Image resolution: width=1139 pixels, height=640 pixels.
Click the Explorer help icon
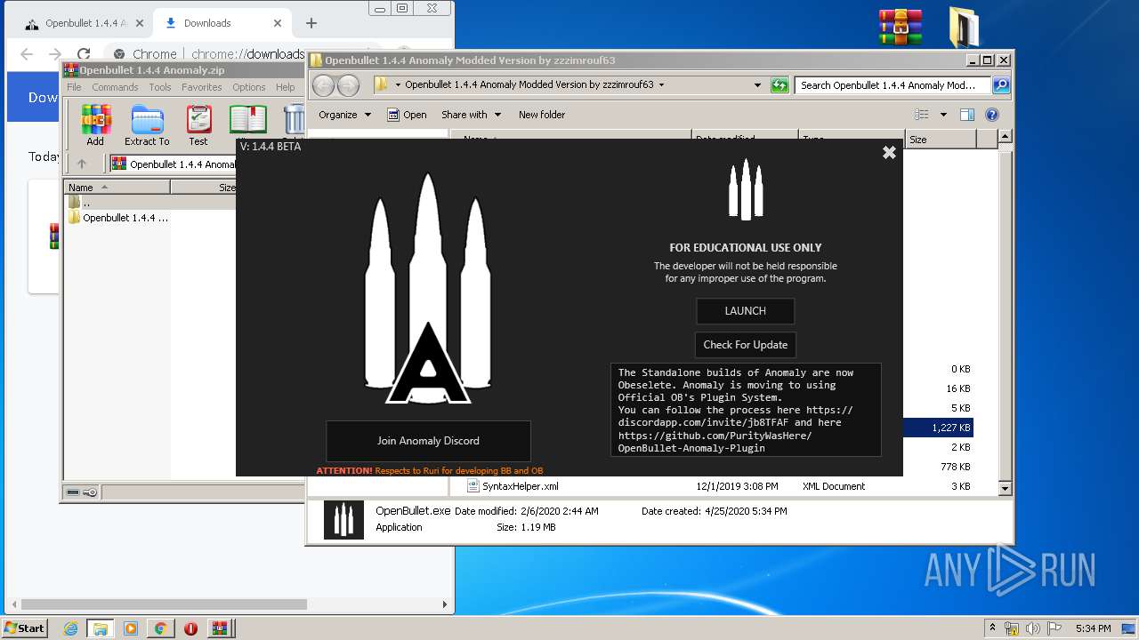(x=992, y=115)
